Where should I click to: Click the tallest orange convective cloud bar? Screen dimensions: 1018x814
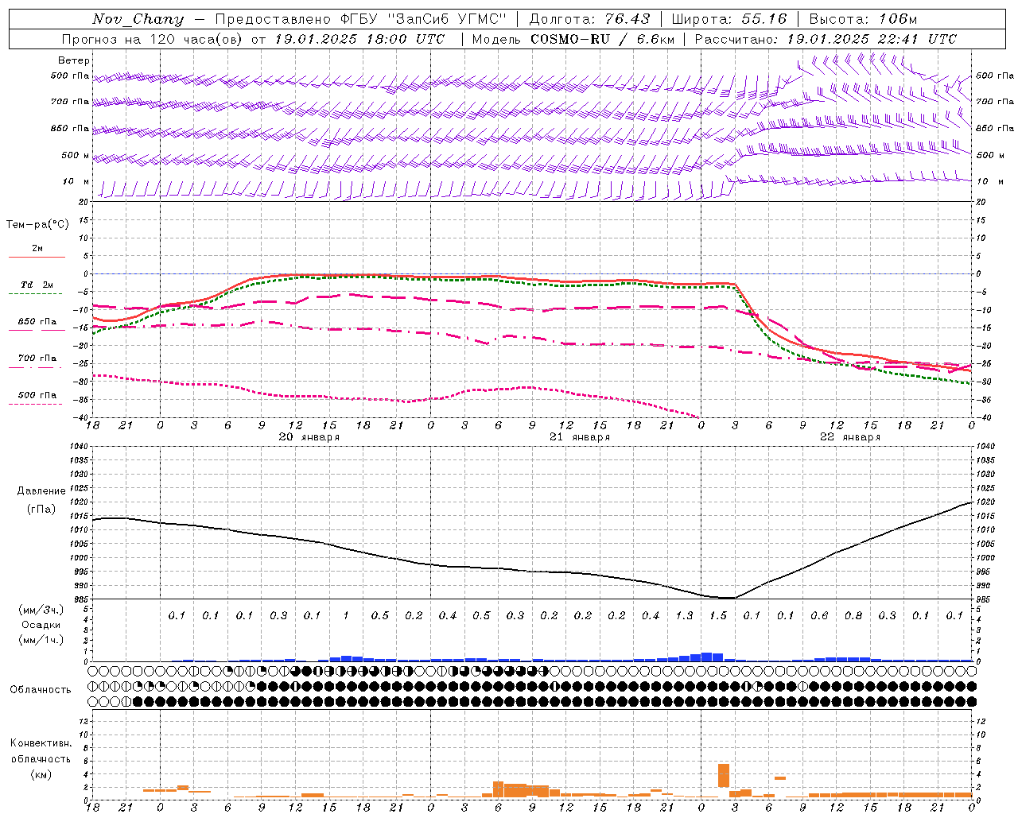723,776
